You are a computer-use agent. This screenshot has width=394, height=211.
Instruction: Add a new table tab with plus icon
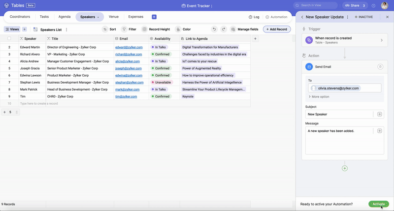click(154, 17)
